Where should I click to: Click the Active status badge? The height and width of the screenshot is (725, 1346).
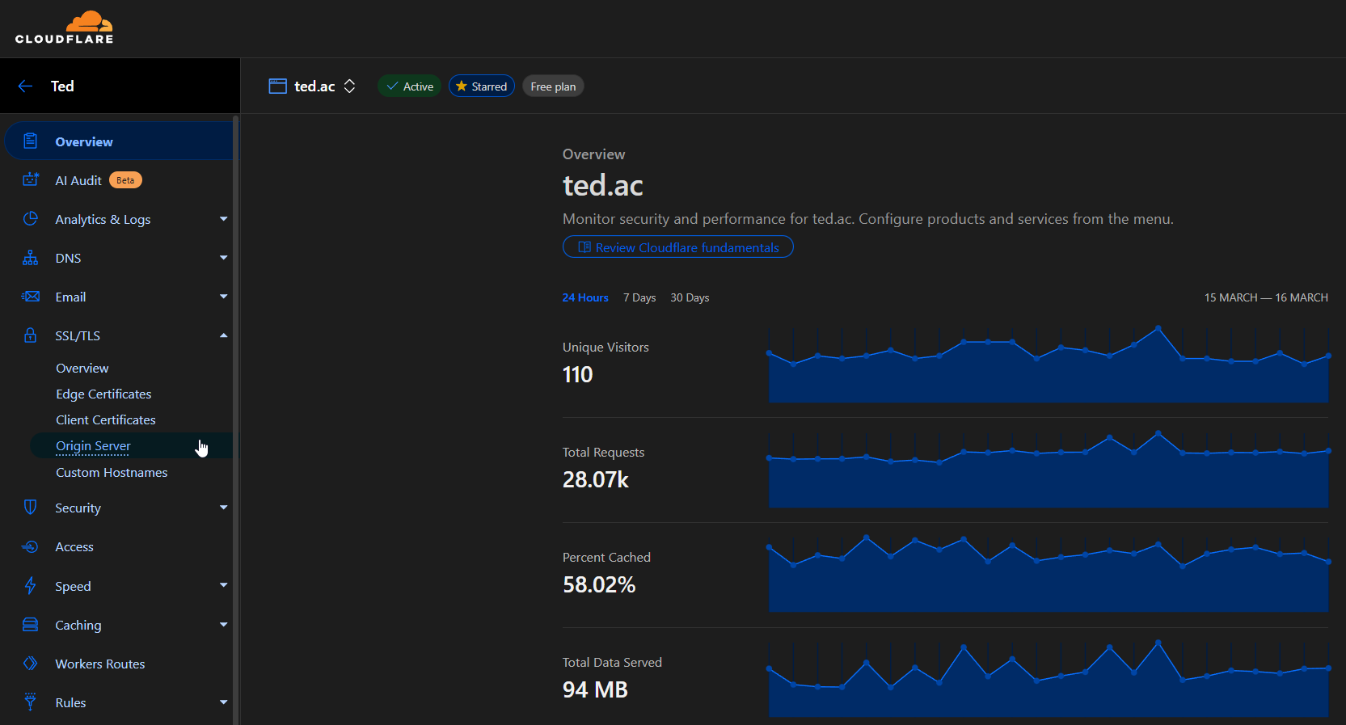pyautogui.click(x=409, y=86)
